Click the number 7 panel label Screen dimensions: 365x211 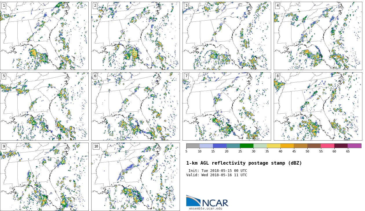[x=186, y=76]
